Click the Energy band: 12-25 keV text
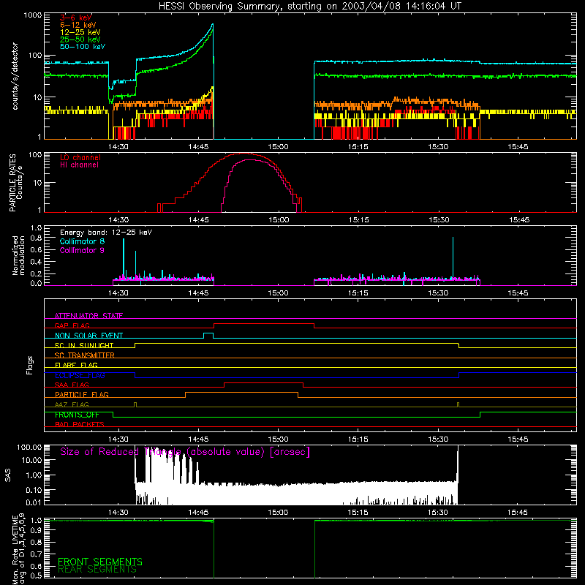The image size is (585, 585). (x=106, y=233)
